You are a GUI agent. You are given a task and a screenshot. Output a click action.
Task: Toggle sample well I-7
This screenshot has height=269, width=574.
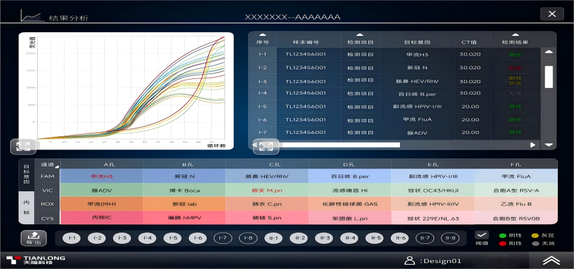coord(223,238)
